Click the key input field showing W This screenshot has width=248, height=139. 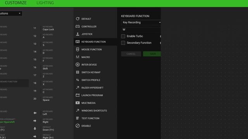[x=141, y=30]
